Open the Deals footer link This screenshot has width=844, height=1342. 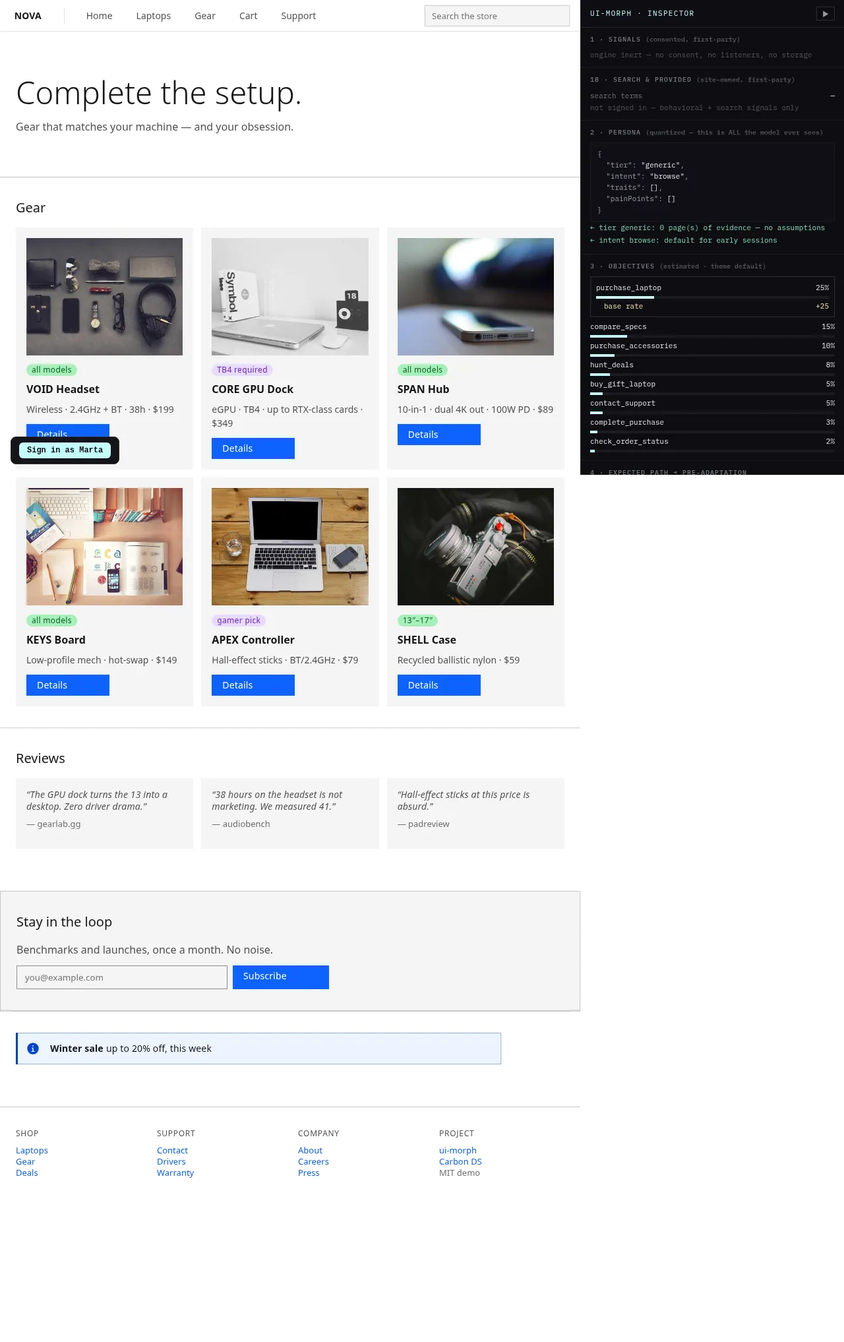click(27, 1173)
